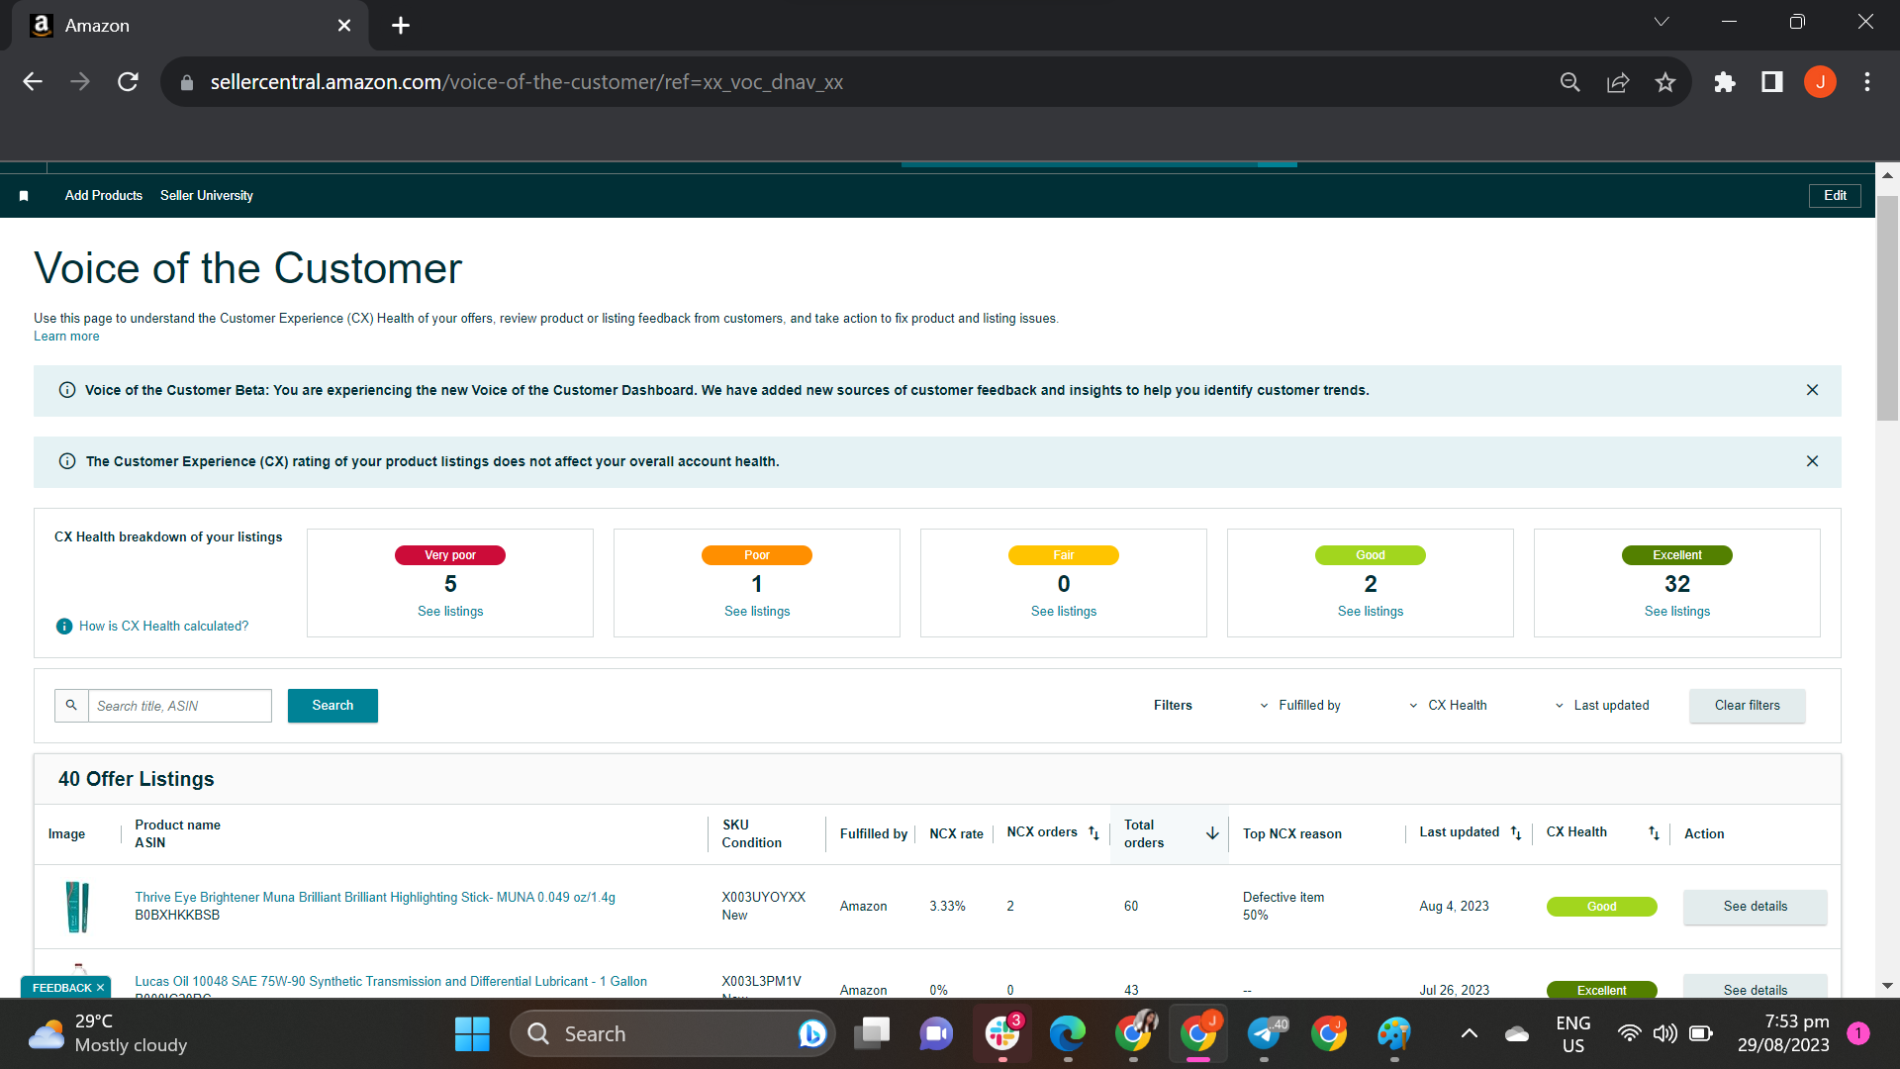
Task: Sort listings by Last updated
Action: [1516, 833]
